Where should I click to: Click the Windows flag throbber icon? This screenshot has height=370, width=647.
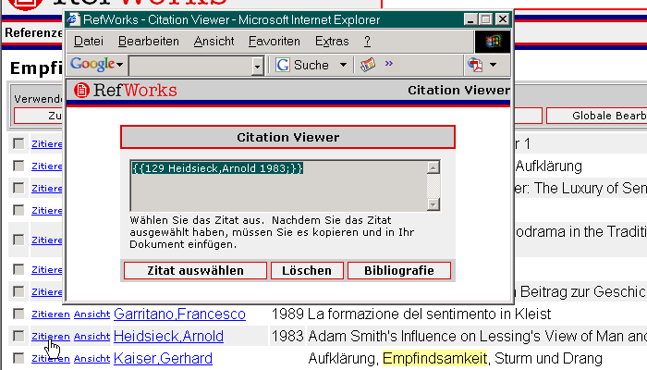(493, 42)
